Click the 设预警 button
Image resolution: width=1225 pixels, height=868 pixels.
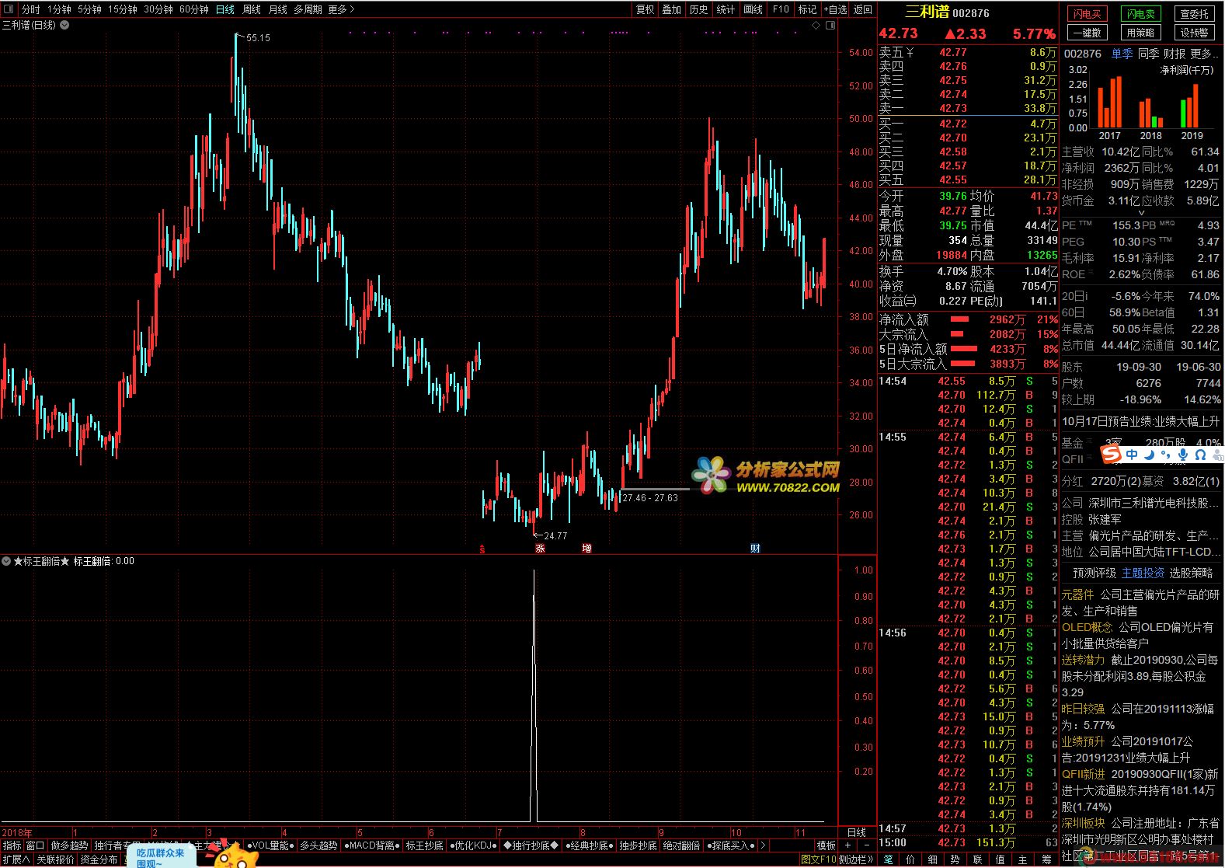(x=1195, y=33)
